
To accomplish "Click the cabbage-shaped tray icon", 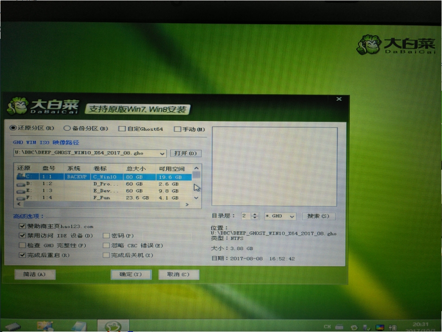I will click(x=354, y=327).
